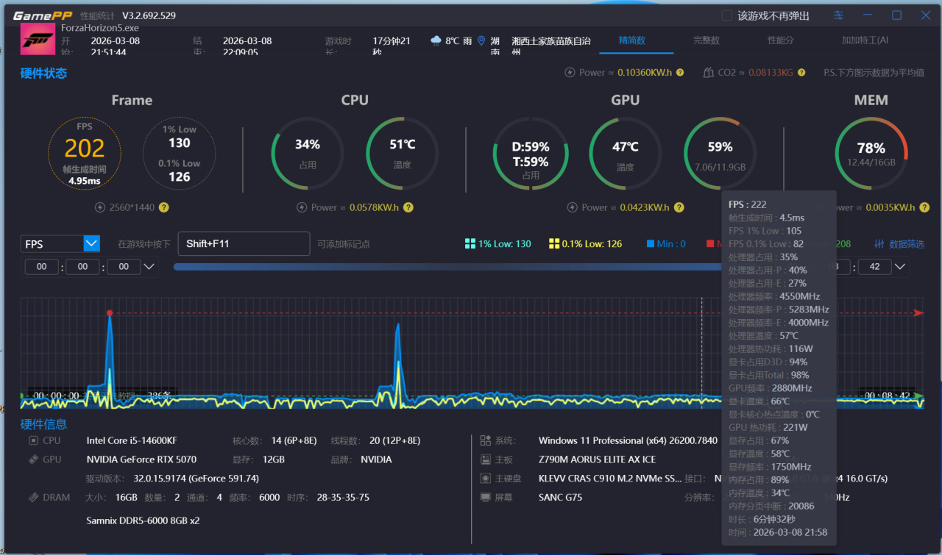Click the help icon beside MEM Power 0.0035KW.h
Image resolution: width=942 pixels, height=555 pixels.
[x=923, y=207]
